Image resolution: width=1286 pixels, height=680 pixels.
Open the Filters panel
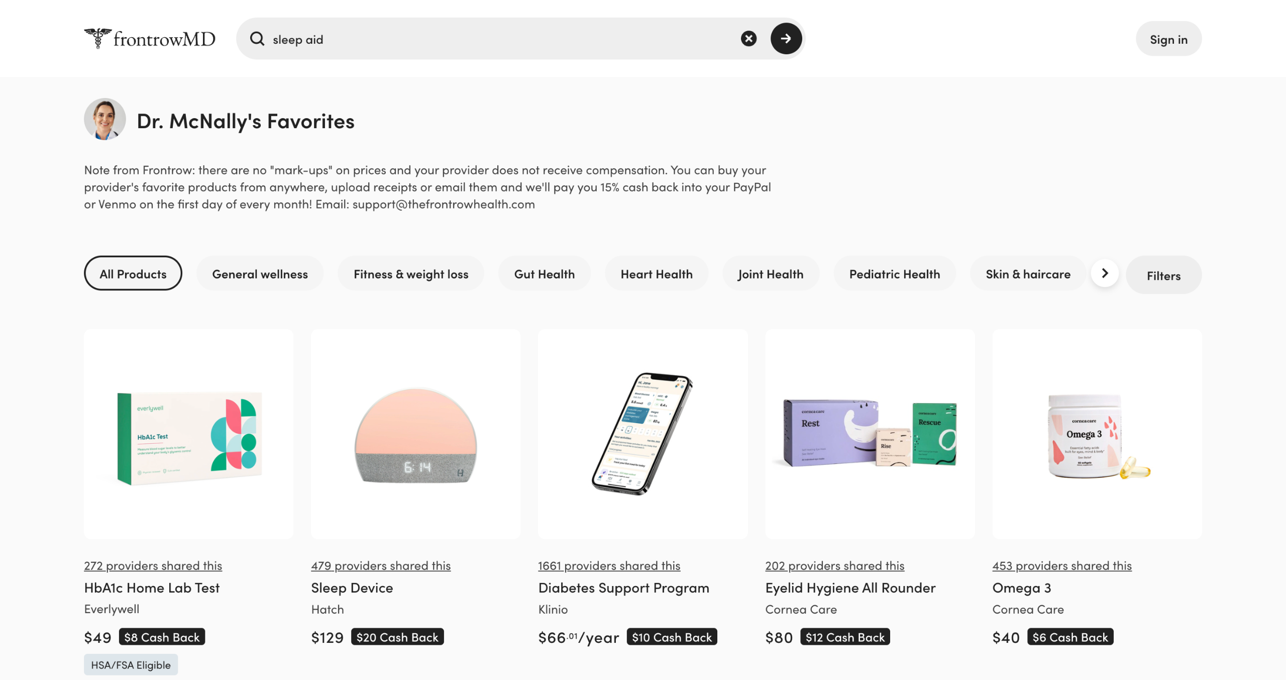(1163, 275)
